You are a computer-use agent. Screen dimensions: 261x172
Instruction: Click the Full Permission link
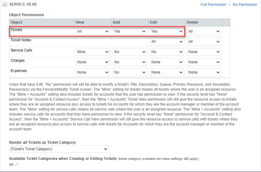pos(213,5)
